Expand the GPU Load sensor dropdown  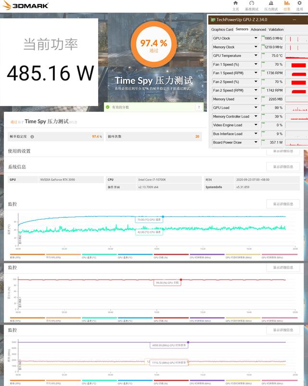point(256,107)
